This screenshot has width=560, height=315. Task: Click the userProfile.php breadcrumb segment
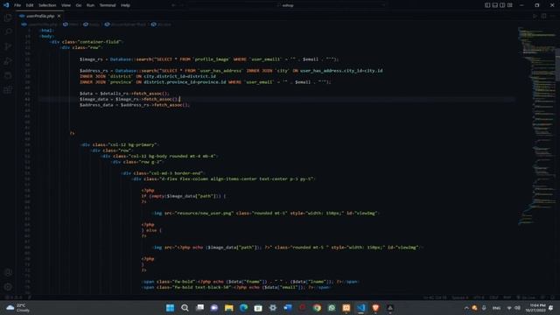point(39,24)
